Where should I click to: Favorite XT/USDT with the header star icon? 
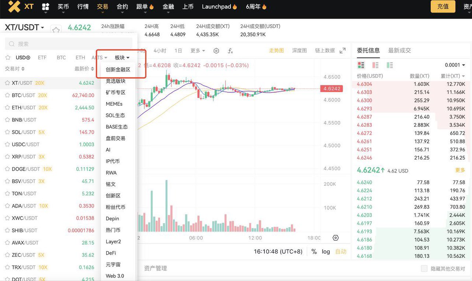point(56,29)
